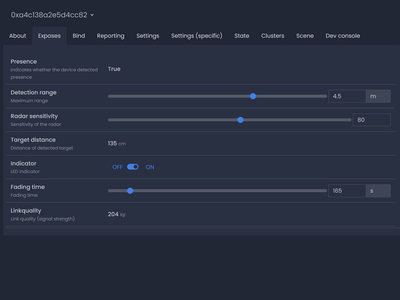Select the Scene tab
Screen dimensions: 400x300
[305, 36]
